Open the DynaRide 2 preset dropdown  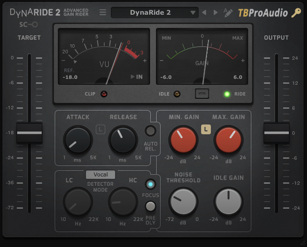(154, 13)
